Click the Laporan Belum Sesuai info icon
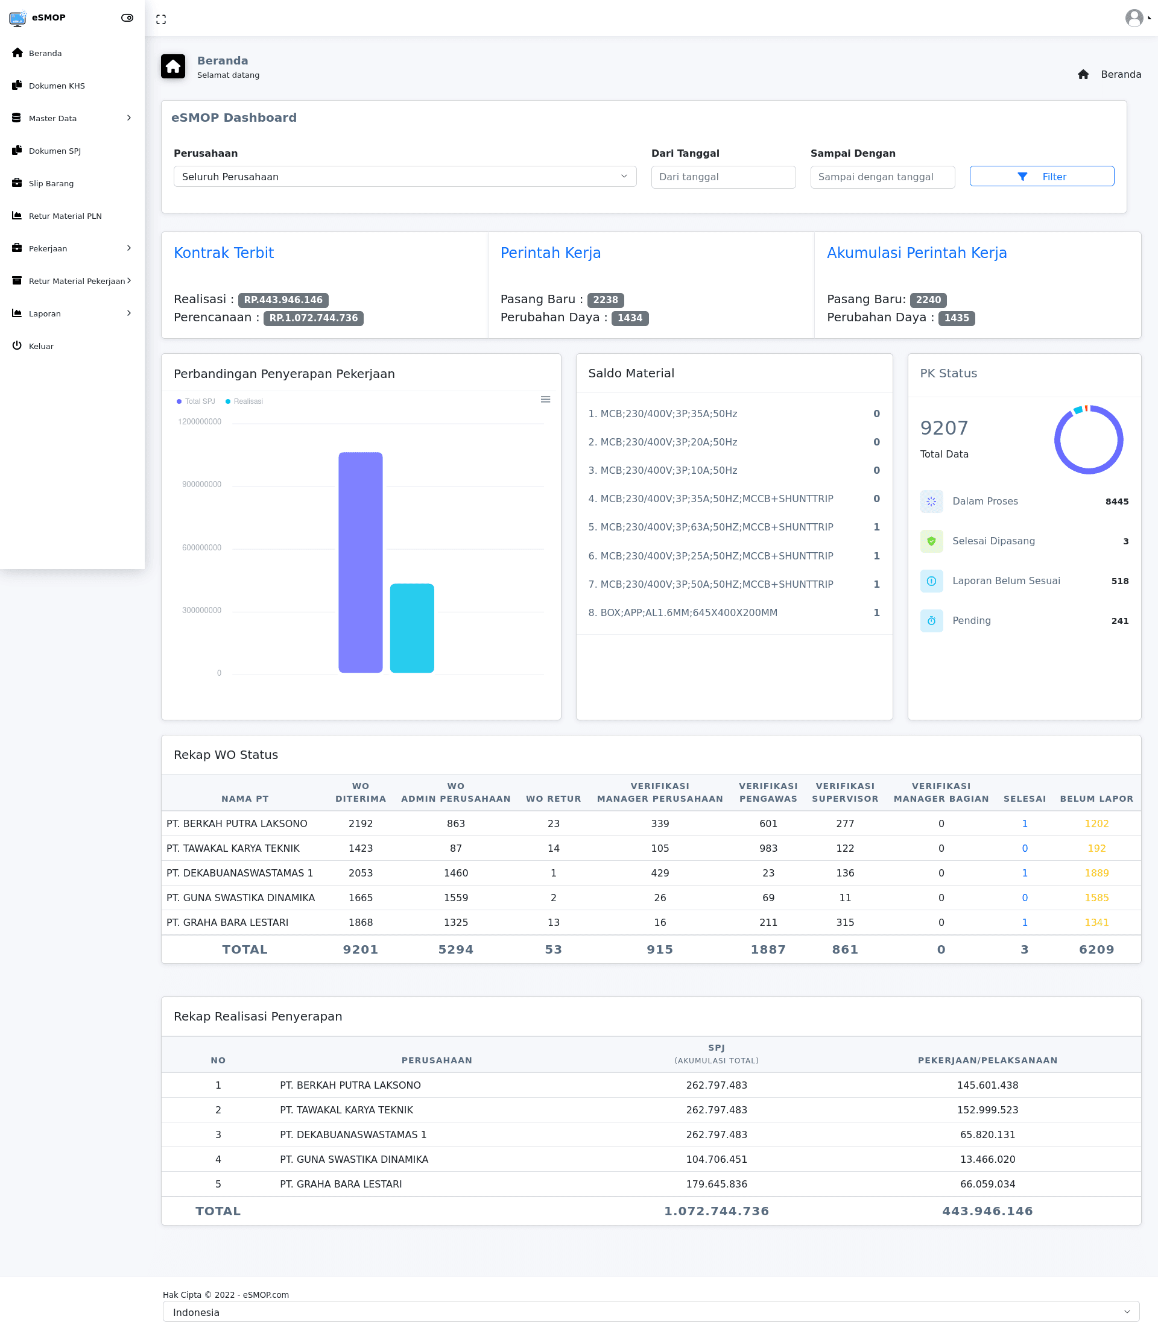 click(931, 581)
